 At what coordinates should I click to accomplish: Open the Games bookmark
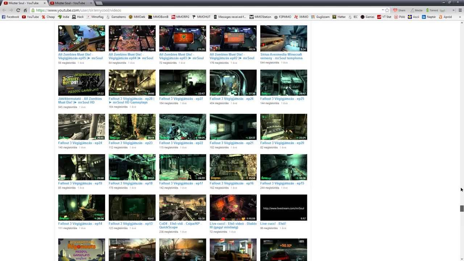coord(368,17)
